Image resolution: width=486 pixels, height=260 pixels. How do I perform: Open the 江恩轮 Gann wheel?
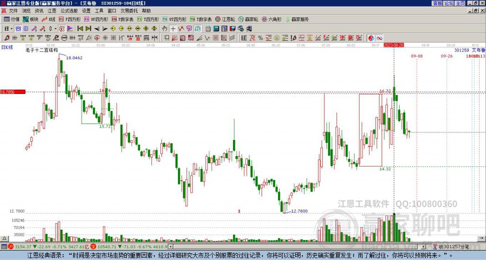(225, 19)
